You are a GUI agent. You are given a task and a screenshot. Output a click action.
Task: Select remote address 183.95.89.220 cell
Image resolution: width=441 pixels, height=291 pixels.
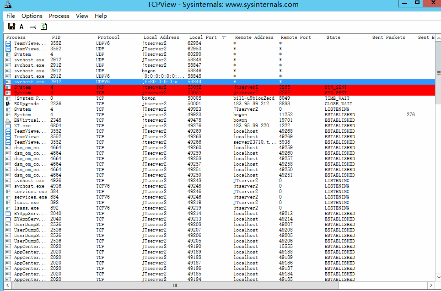pyautogui.click(x=251, y=125)
